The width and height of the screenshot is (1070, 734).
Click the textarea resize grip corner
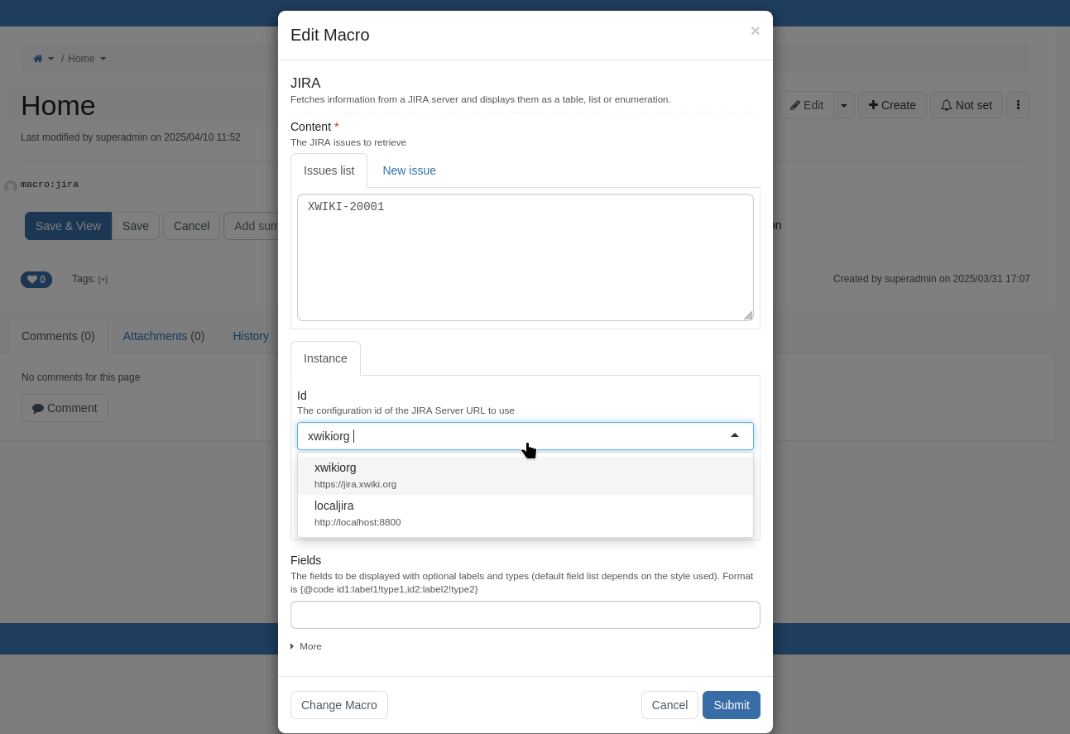click(x=748, y=315)
